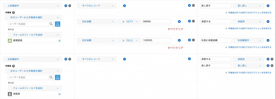Open すべてのレコード dropdown in the 上長確認中 section
Viewport: 276px width, 99px height.
pyautogui.click(x=97, y=6)
